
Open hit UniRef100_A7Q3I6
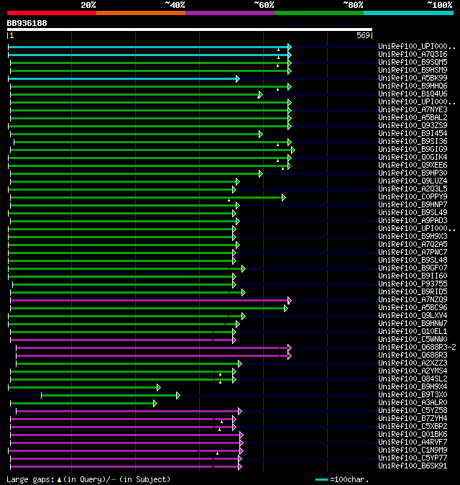click(x=413, y=54)
